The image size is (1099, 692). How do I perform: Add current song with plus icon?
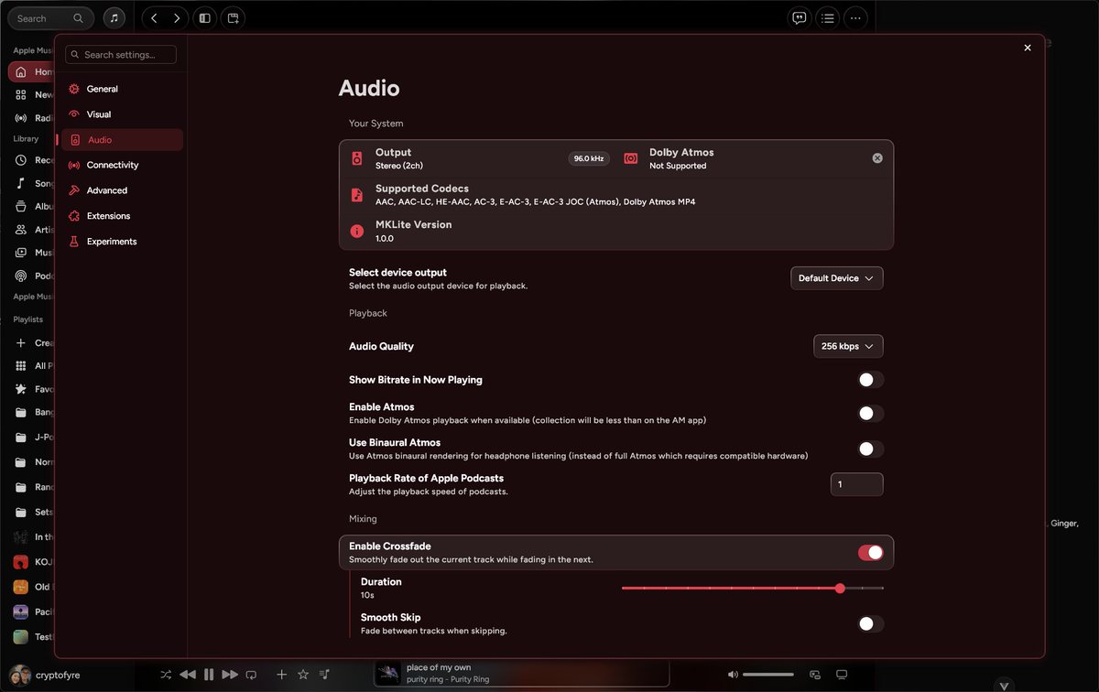[281, 675]
